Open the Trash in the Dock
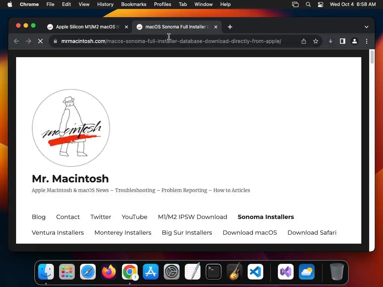The image size is (383, 287). coord(337,272)
